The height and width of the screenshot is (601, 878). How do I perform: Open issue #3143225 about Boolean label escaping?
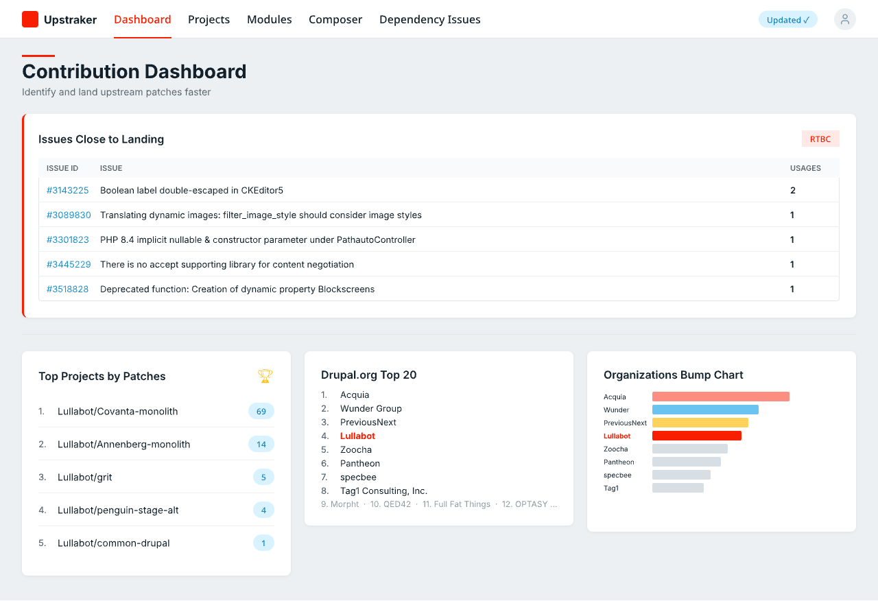click(67, 190)
